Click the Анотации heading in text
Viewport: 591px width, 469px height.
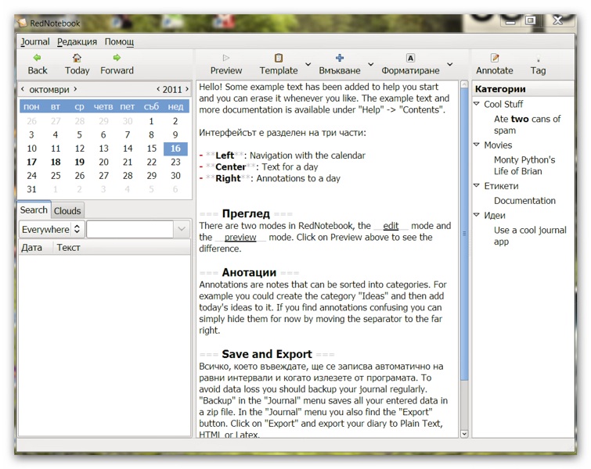coord(249,272)
